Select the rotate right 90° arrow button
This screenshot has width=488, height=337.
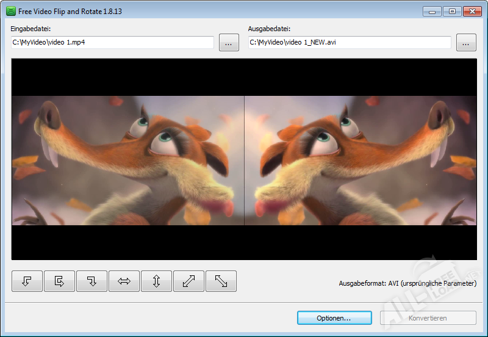[x=91, y=281]
